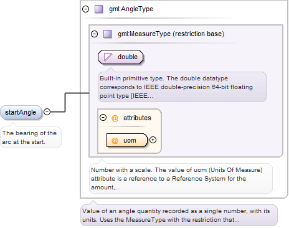This screenshot has width=289, height=228.
Task: Click gml:MeasureType (restriction base) title
Action: pos(171,34)
